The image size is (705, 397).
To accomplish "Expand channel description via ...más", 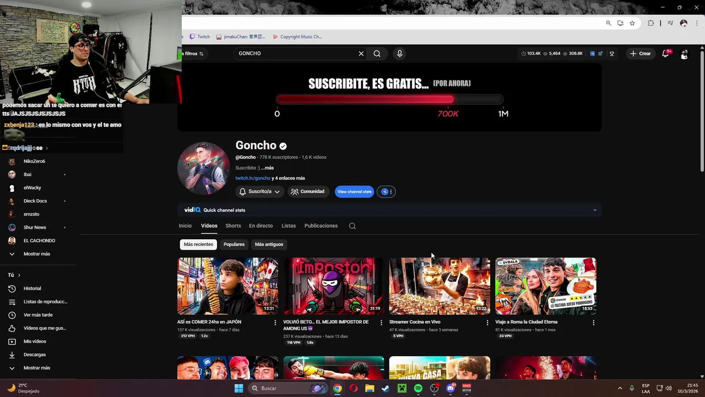I will (x=268, y=168).
